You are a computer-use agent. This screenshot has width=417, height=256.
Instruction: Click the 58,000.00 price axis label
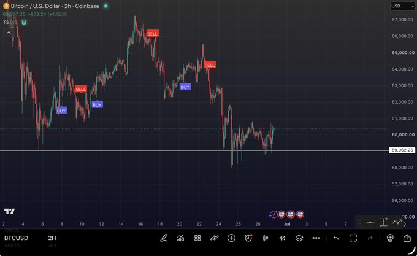[402, 168]
